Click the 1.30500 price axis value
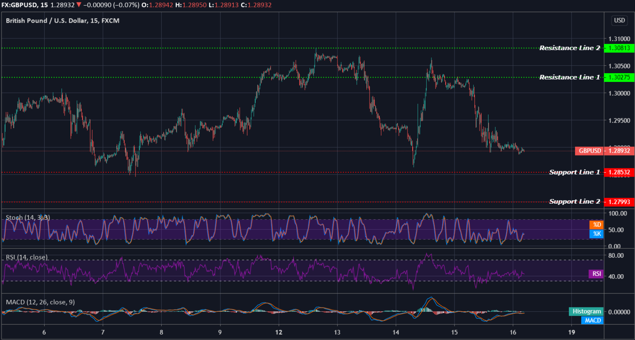This screenshot has width=635, height=340. [x=619, y=66]
